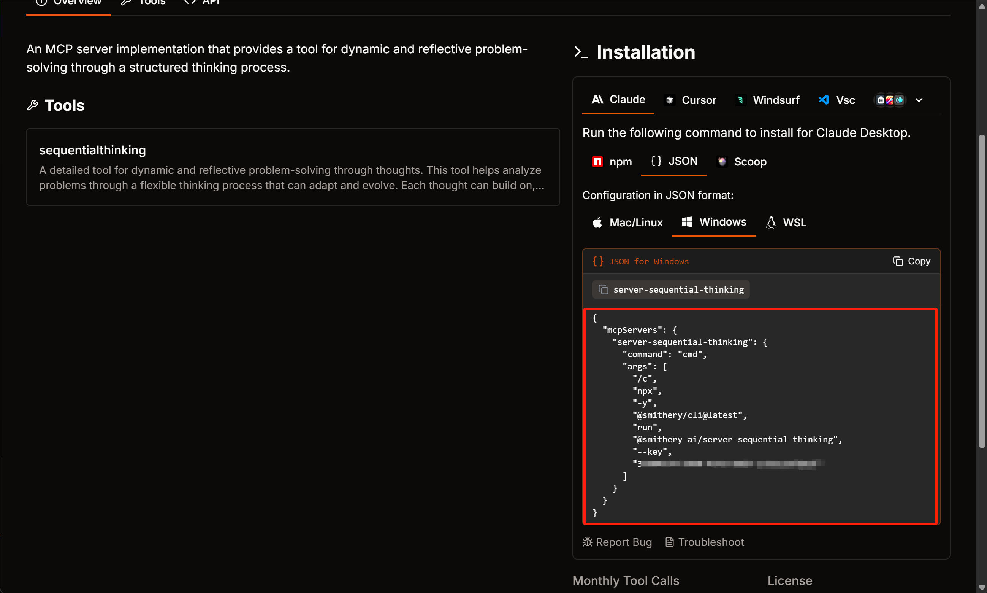Open the Vsc client tab
Image resolution: width=987 pixels, height=593 pixels.
(836, 100)
